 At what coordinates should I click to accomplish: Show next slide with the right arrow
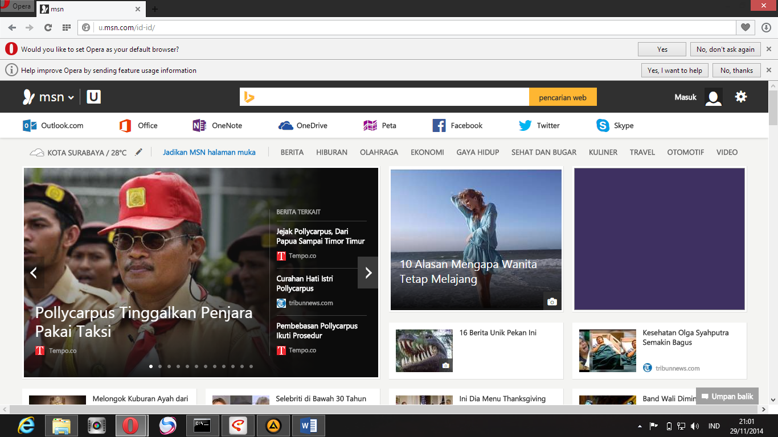tap(368, 273)
